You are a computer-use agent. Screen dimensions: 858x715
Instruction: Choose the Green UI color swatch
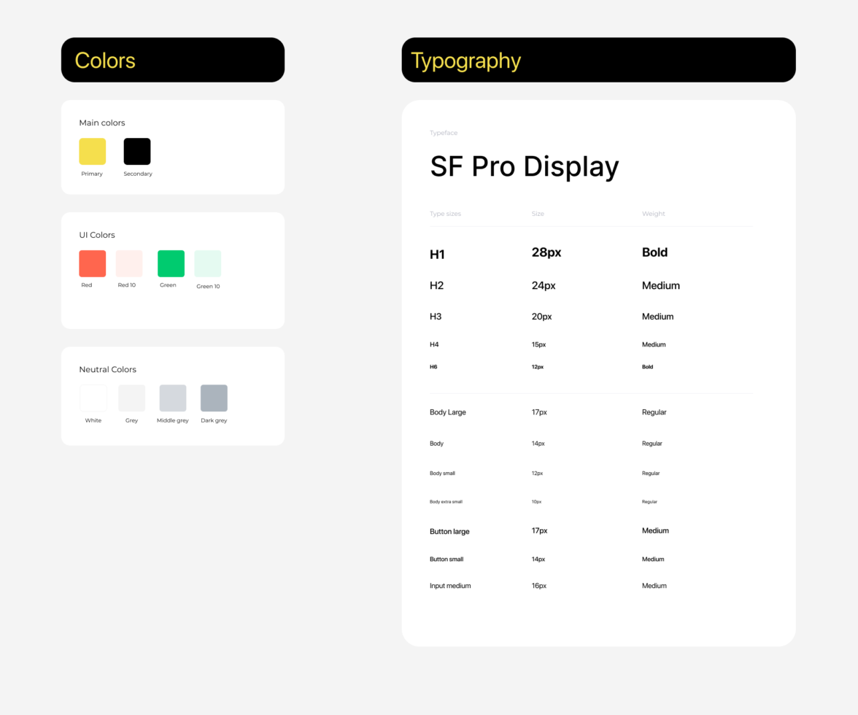[171, 263]
